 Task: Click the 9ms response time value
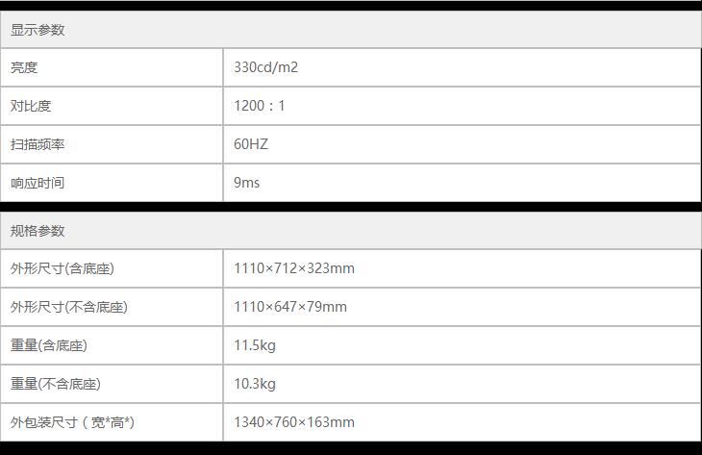(x=247, y=183)
